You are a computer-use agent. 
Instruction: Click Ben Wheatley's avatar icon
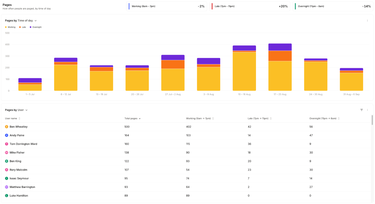(x=7, y=127)
